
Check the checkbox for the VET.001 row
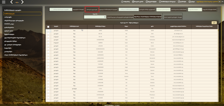[x=48, y=37]
